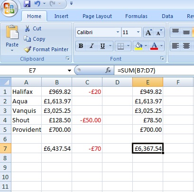Activate the Format Painter brush
194x192 pixels.
point(28,49)
